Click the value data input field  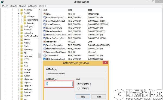(x=59, y=84)
